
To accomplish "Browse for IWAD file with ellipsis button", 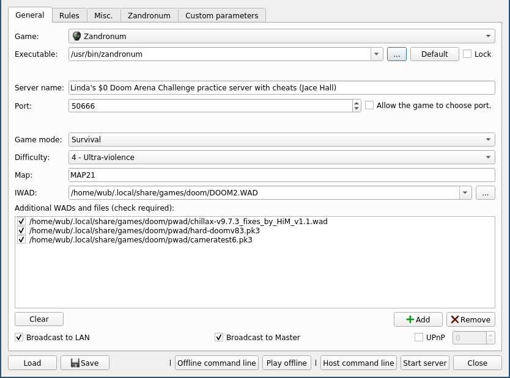I will tap(485, 193).
